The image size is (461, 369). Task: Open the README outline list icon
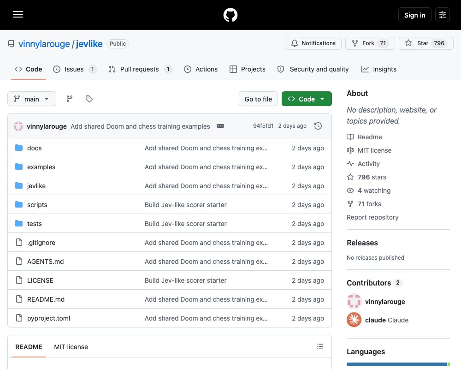pos(319,347)
